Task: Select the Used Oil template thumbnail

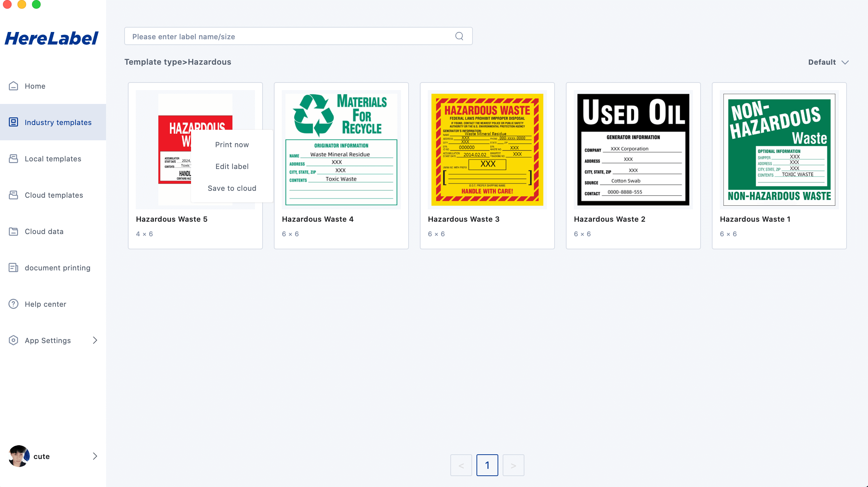Action: click(x=633, y=150)
